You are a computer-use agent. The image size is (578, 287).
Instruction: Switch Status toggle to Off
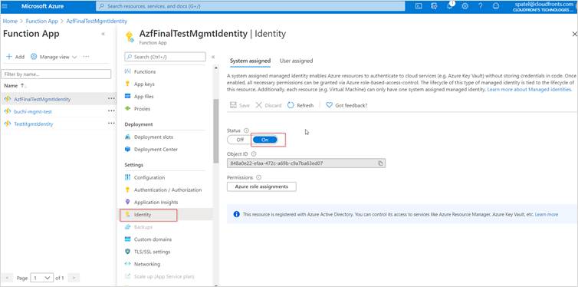point(240,140)
